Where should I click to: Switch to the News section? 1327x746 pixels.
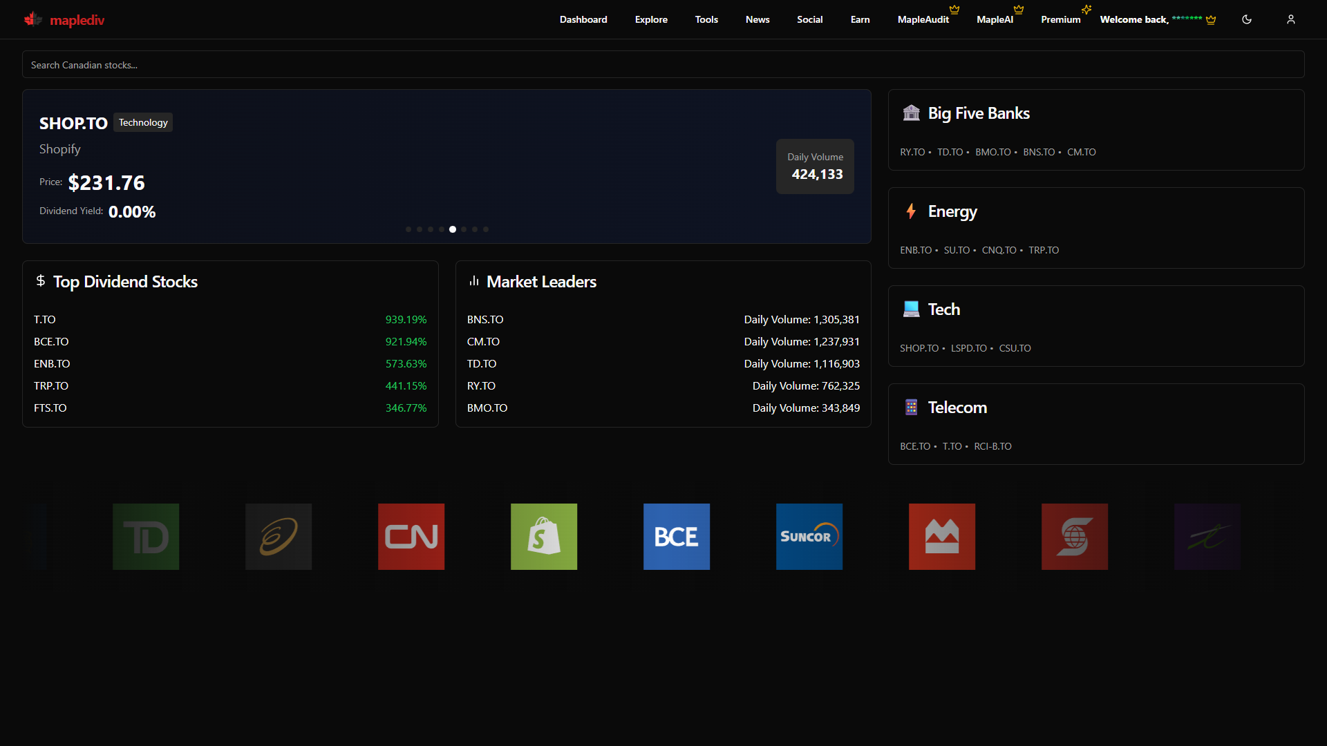pos(757,19)
